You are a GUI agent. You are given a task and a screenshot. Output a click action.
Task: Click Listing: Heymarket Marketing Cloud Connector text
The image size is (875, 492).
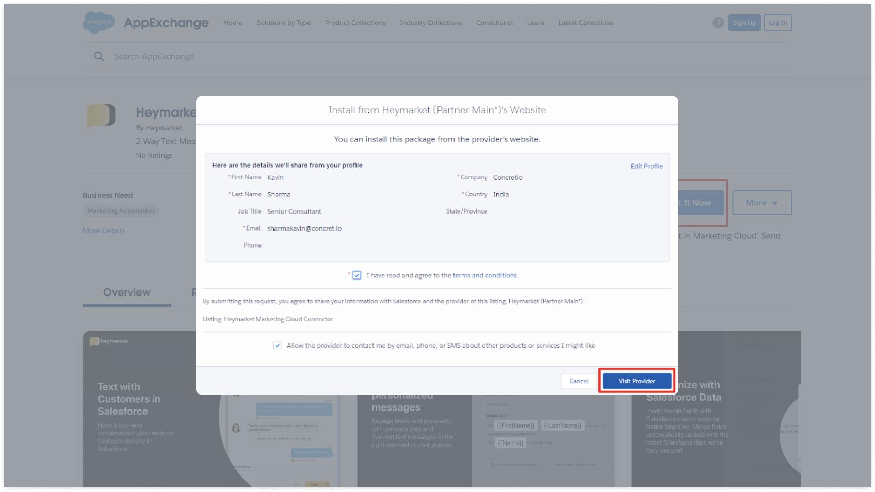[268, 319]
